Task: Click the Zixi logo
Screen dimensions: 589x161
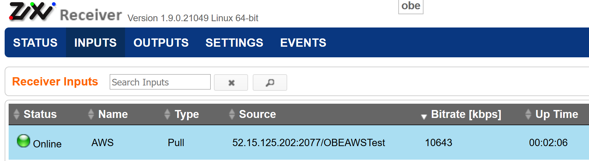Action: pos(32,12)
